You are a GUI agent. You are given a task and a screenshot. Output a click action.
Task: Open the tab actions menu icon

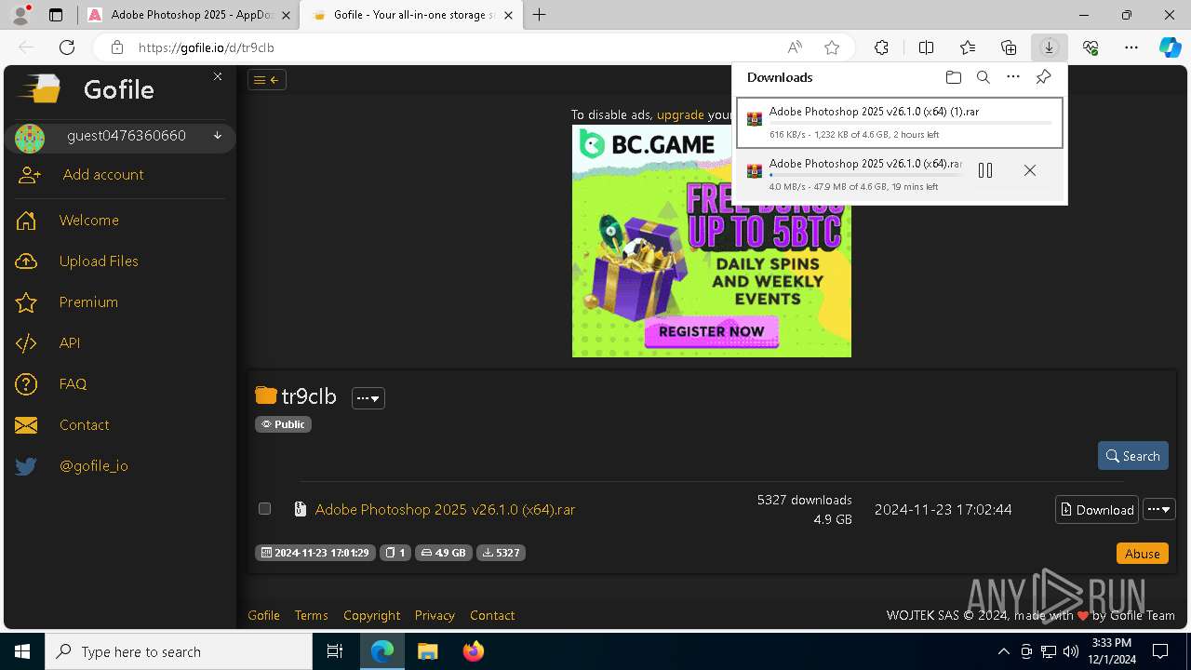(x=56, y=15)
